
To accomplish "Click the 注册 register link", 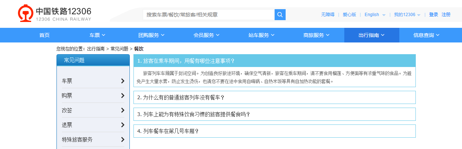I will (446, 15).
